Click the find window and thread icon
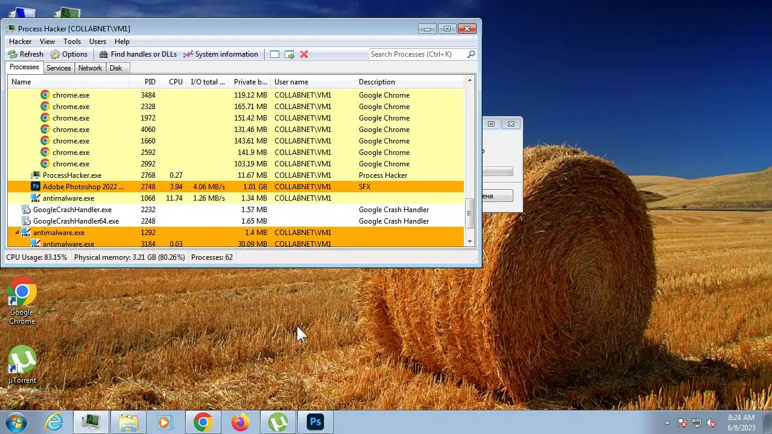Screen dimensions: 772x434 pos(289,54)
